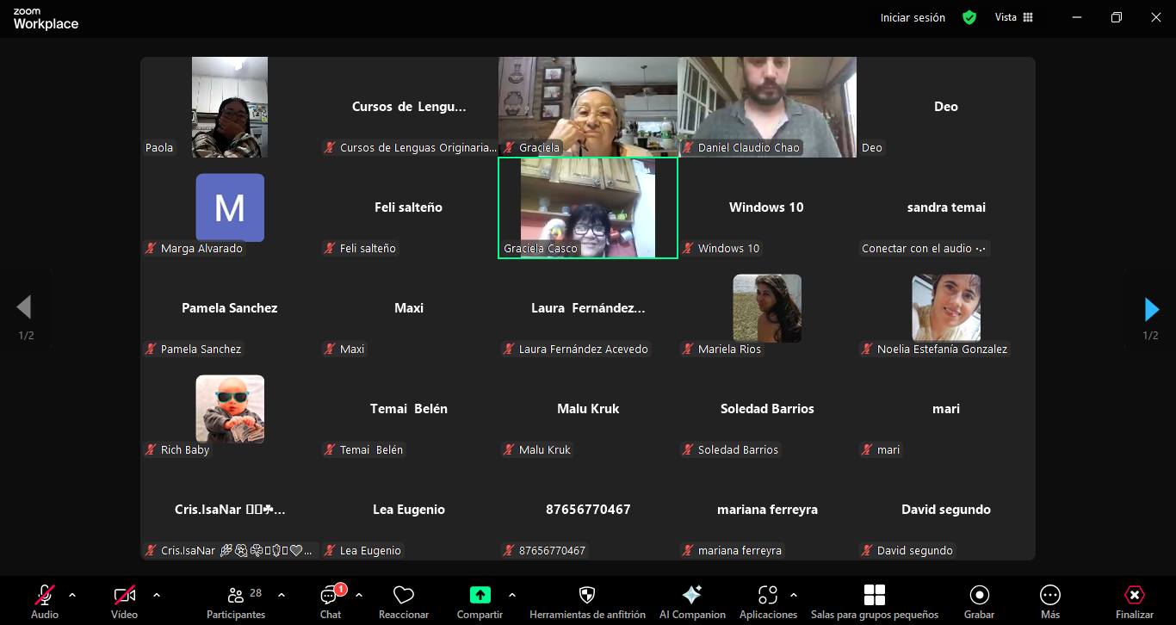The width and height of the screenshot is (1176, 625).
Task: Turn on camera with Vídeo button
Action: pyautogui.click(x=124, y=595)
